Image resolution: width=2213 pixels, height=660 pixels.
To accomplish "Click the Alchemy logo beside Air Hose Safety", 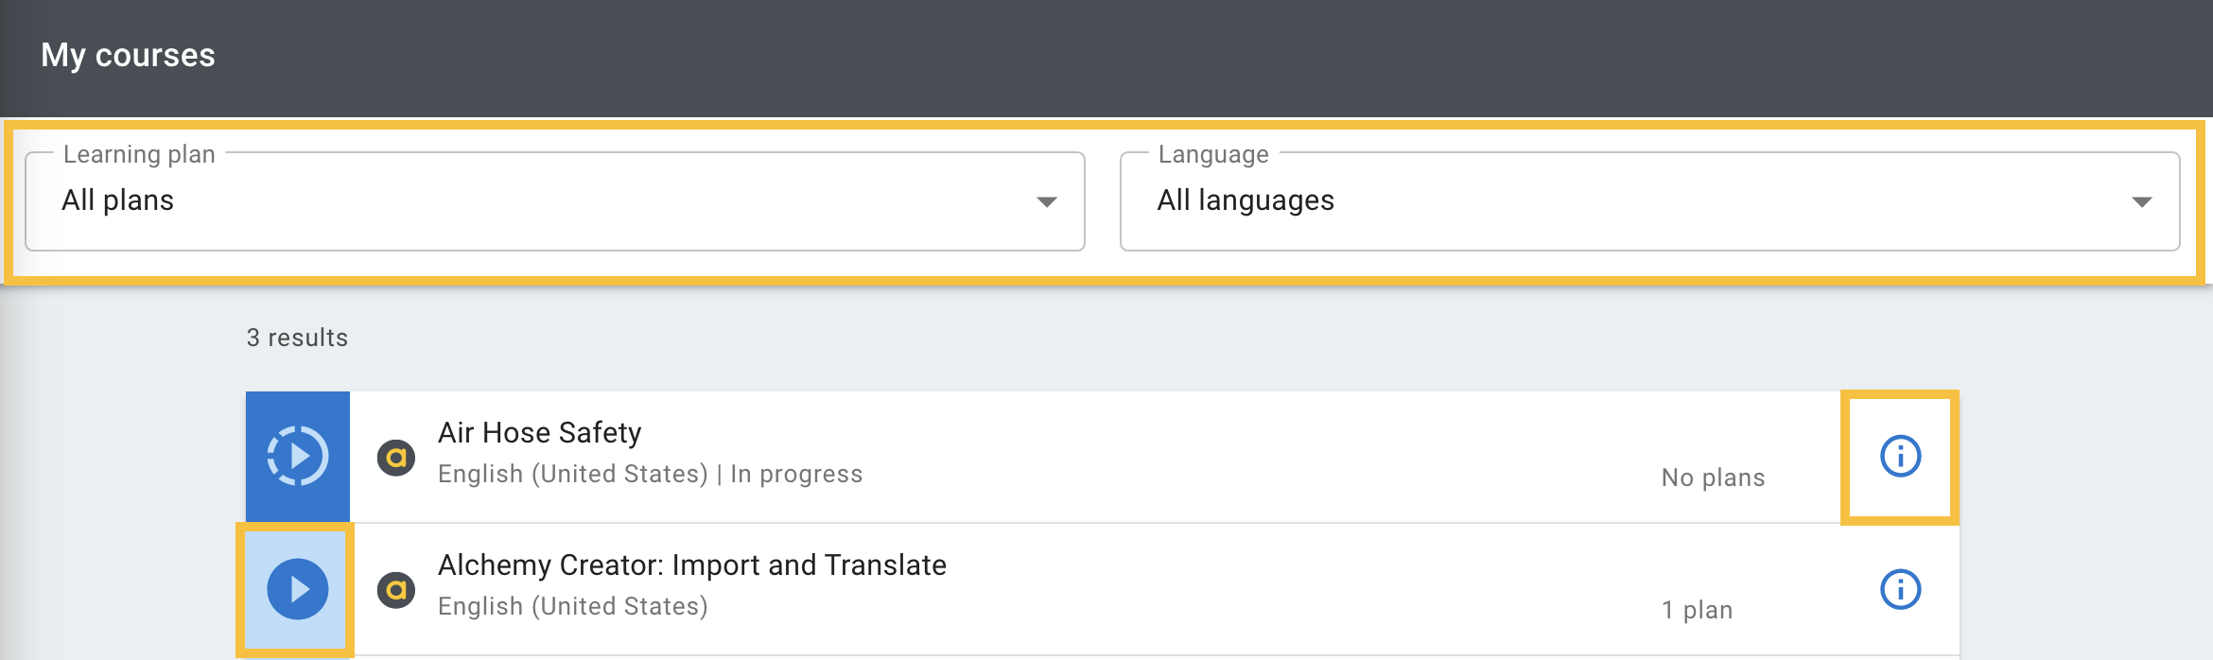I will (396, 459).
